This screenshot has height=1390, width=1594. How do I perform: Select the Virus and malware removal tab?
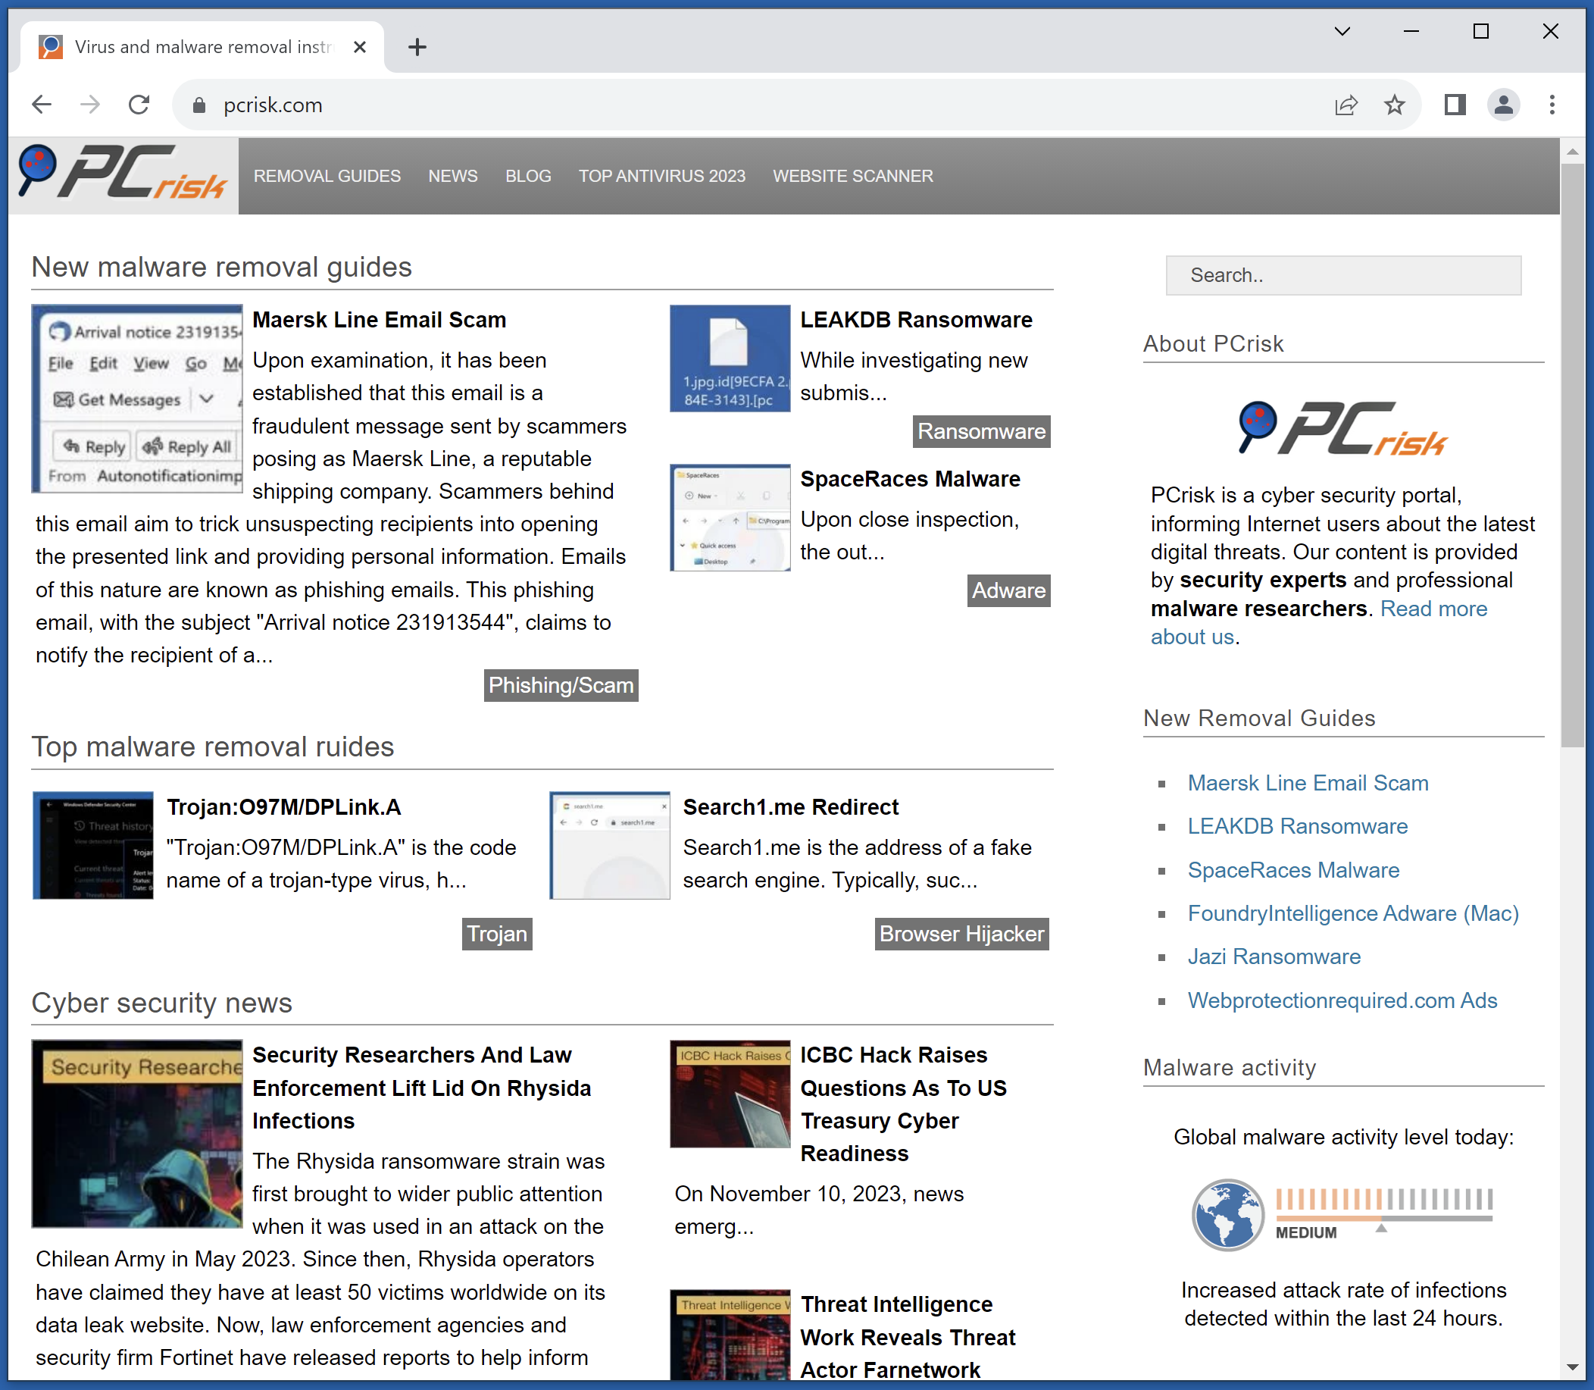click(x=203, y=47)
